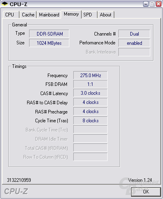The image size is (163, 199).
Task: Click the Frequency label
Action: click(x=57, y=76)
